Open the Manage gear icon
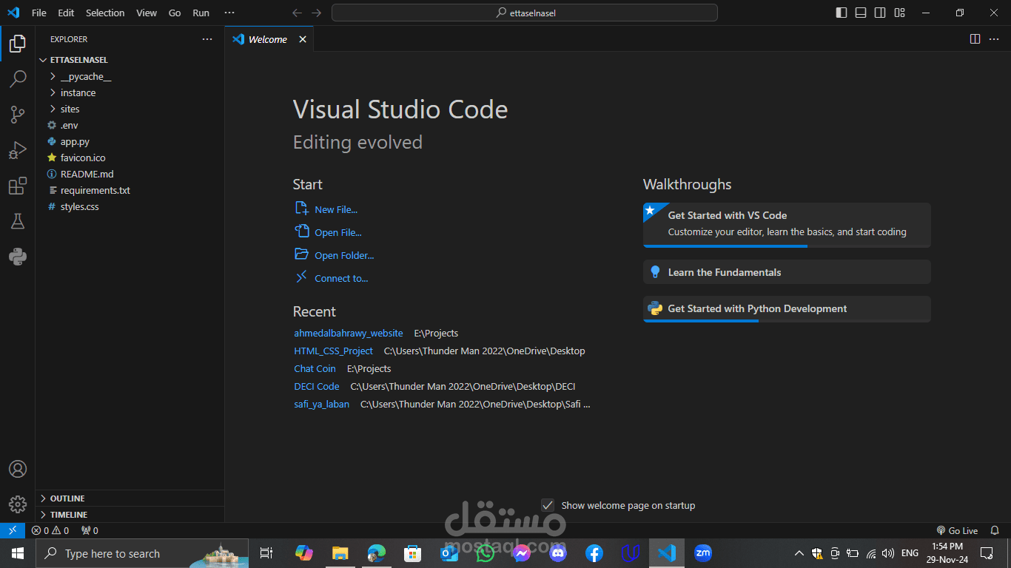1011x568 pixels. click(x=18, y=504)
